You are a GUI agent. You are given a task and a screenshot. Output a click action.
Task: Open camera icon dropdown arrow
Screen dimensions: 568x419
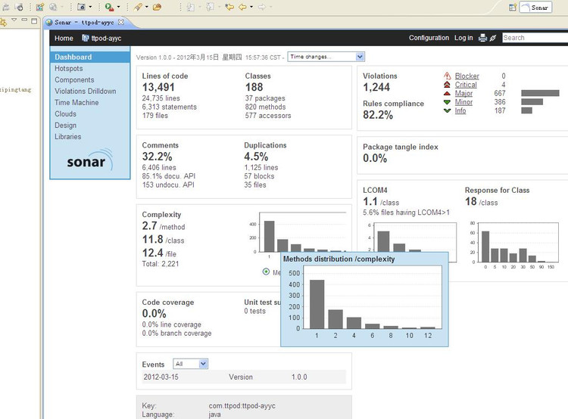[x=90, y=7]
